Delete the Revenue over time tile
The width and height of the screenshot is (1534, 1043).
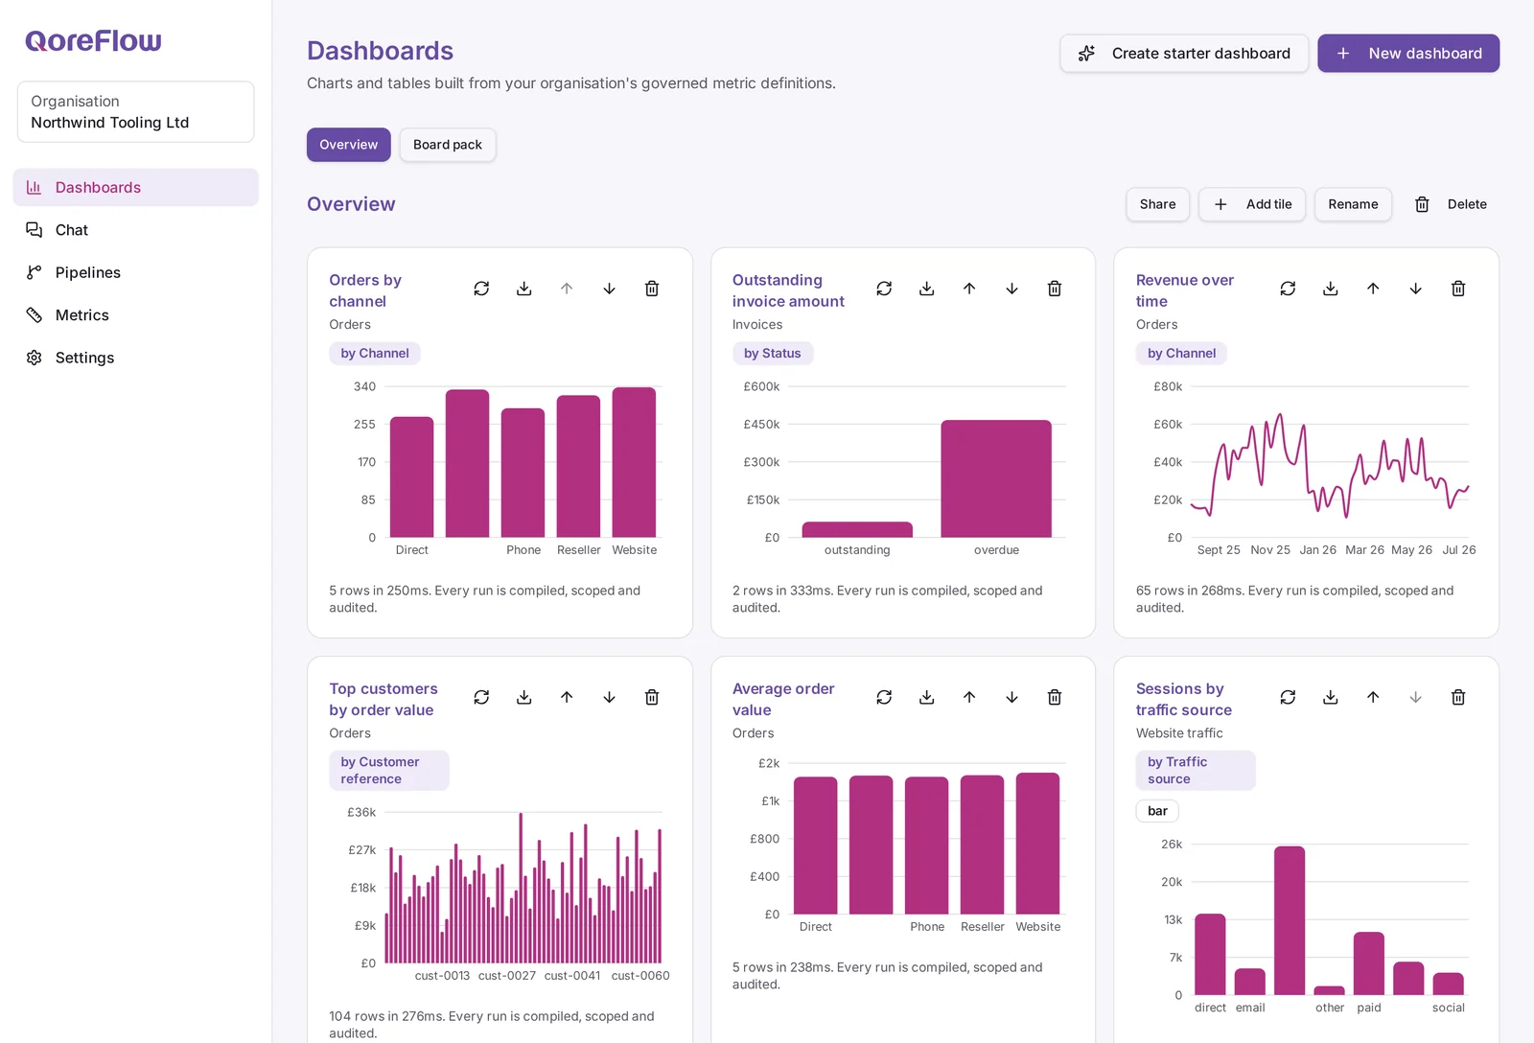point(1458,289)
